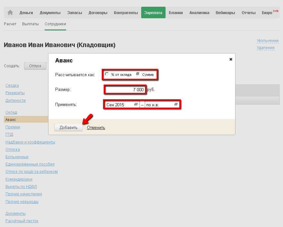This screenshot has width=283, height=227.
Task: Open the sidebar Документы link
Action: [x=15, y=213]
